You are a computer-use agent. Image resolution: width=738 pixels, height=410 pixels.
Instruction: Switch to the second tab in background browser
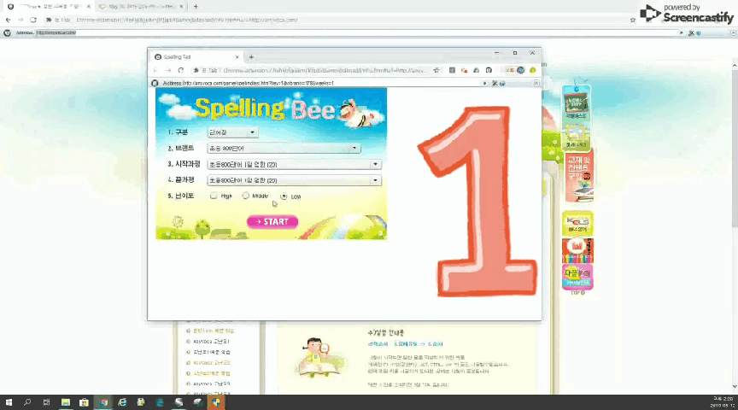pyautogui.click(x=140, y=7)
